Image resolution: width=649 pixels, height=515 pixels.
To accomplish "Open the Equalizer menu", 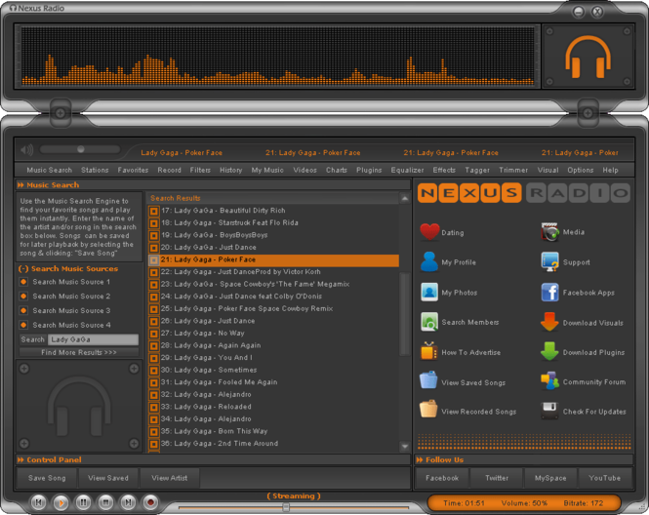I will click(407, 170).
